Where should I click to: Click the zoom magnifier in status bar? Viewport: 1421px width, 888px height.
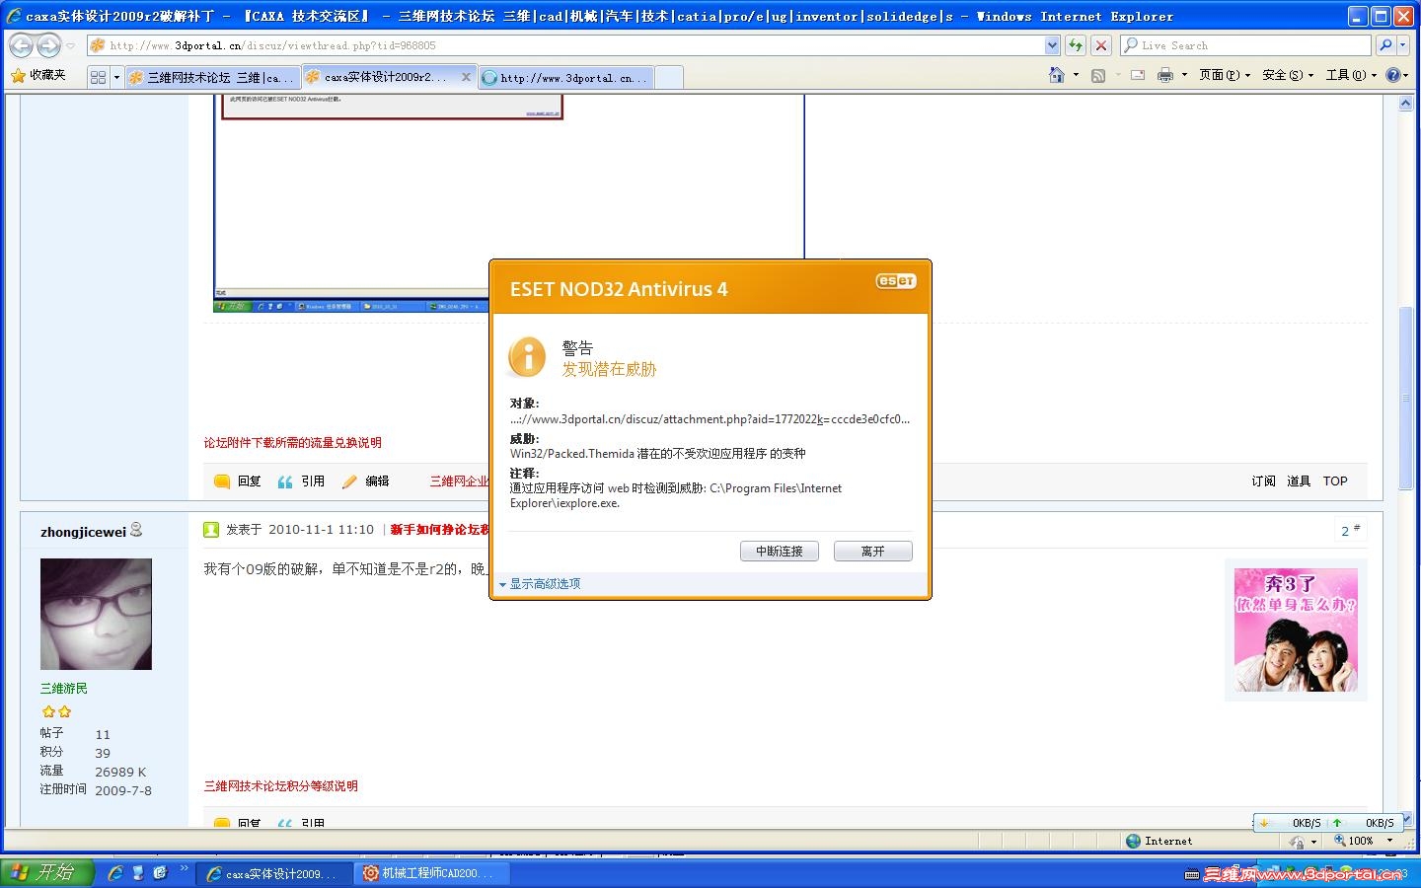(x=1339, y=841)
